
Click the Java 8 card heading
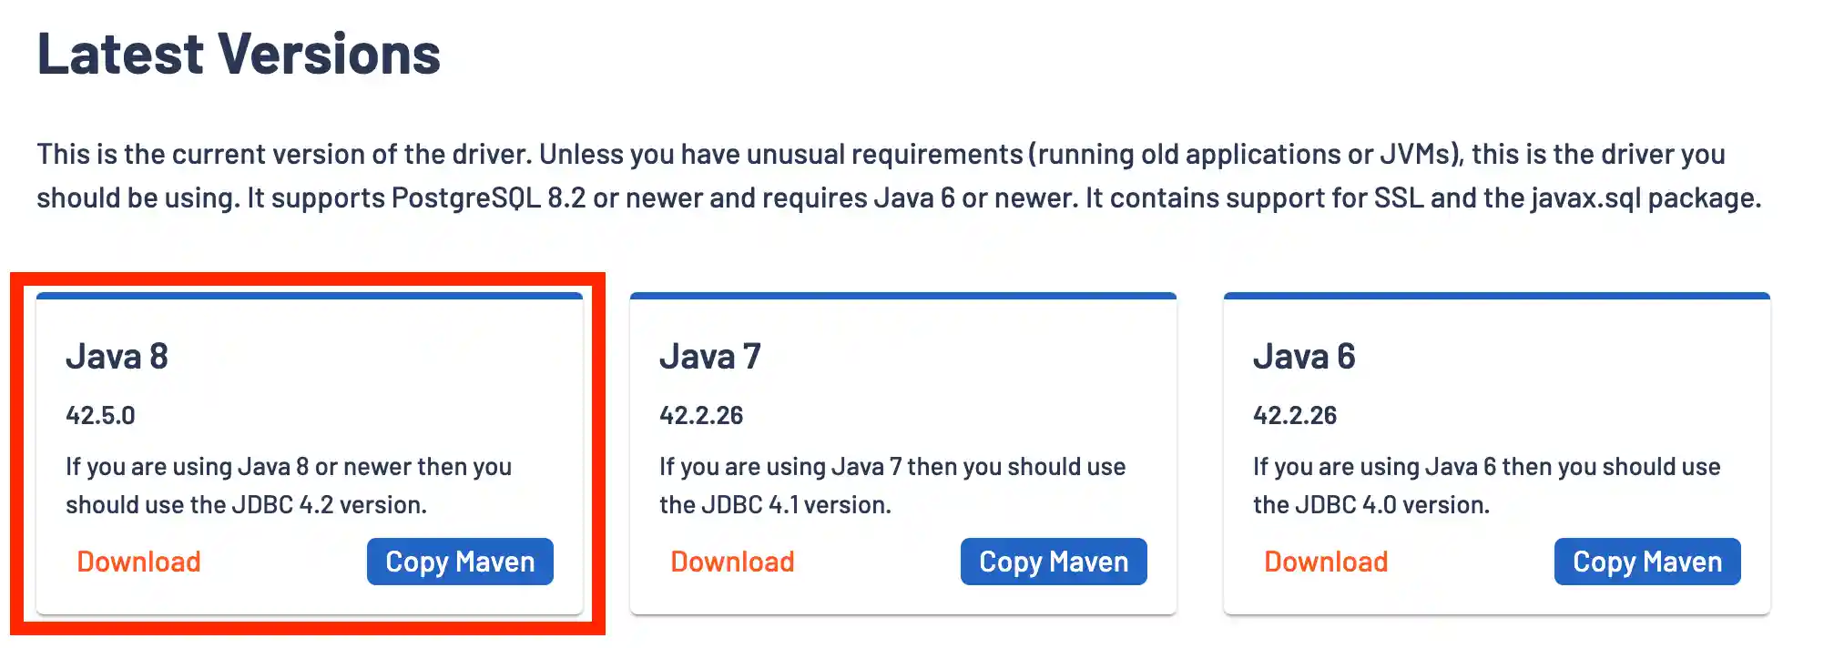tap(117, 356)
